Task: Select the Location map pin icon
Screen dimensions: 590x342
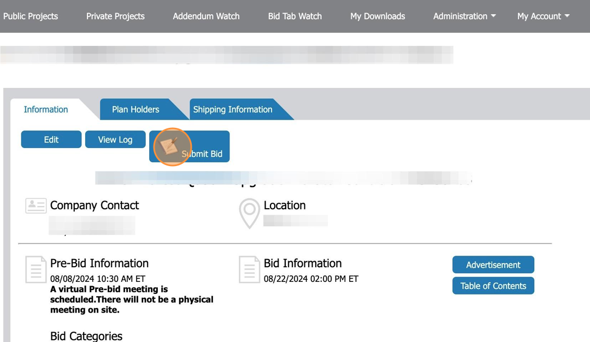Action: click(x=249, y=213)
